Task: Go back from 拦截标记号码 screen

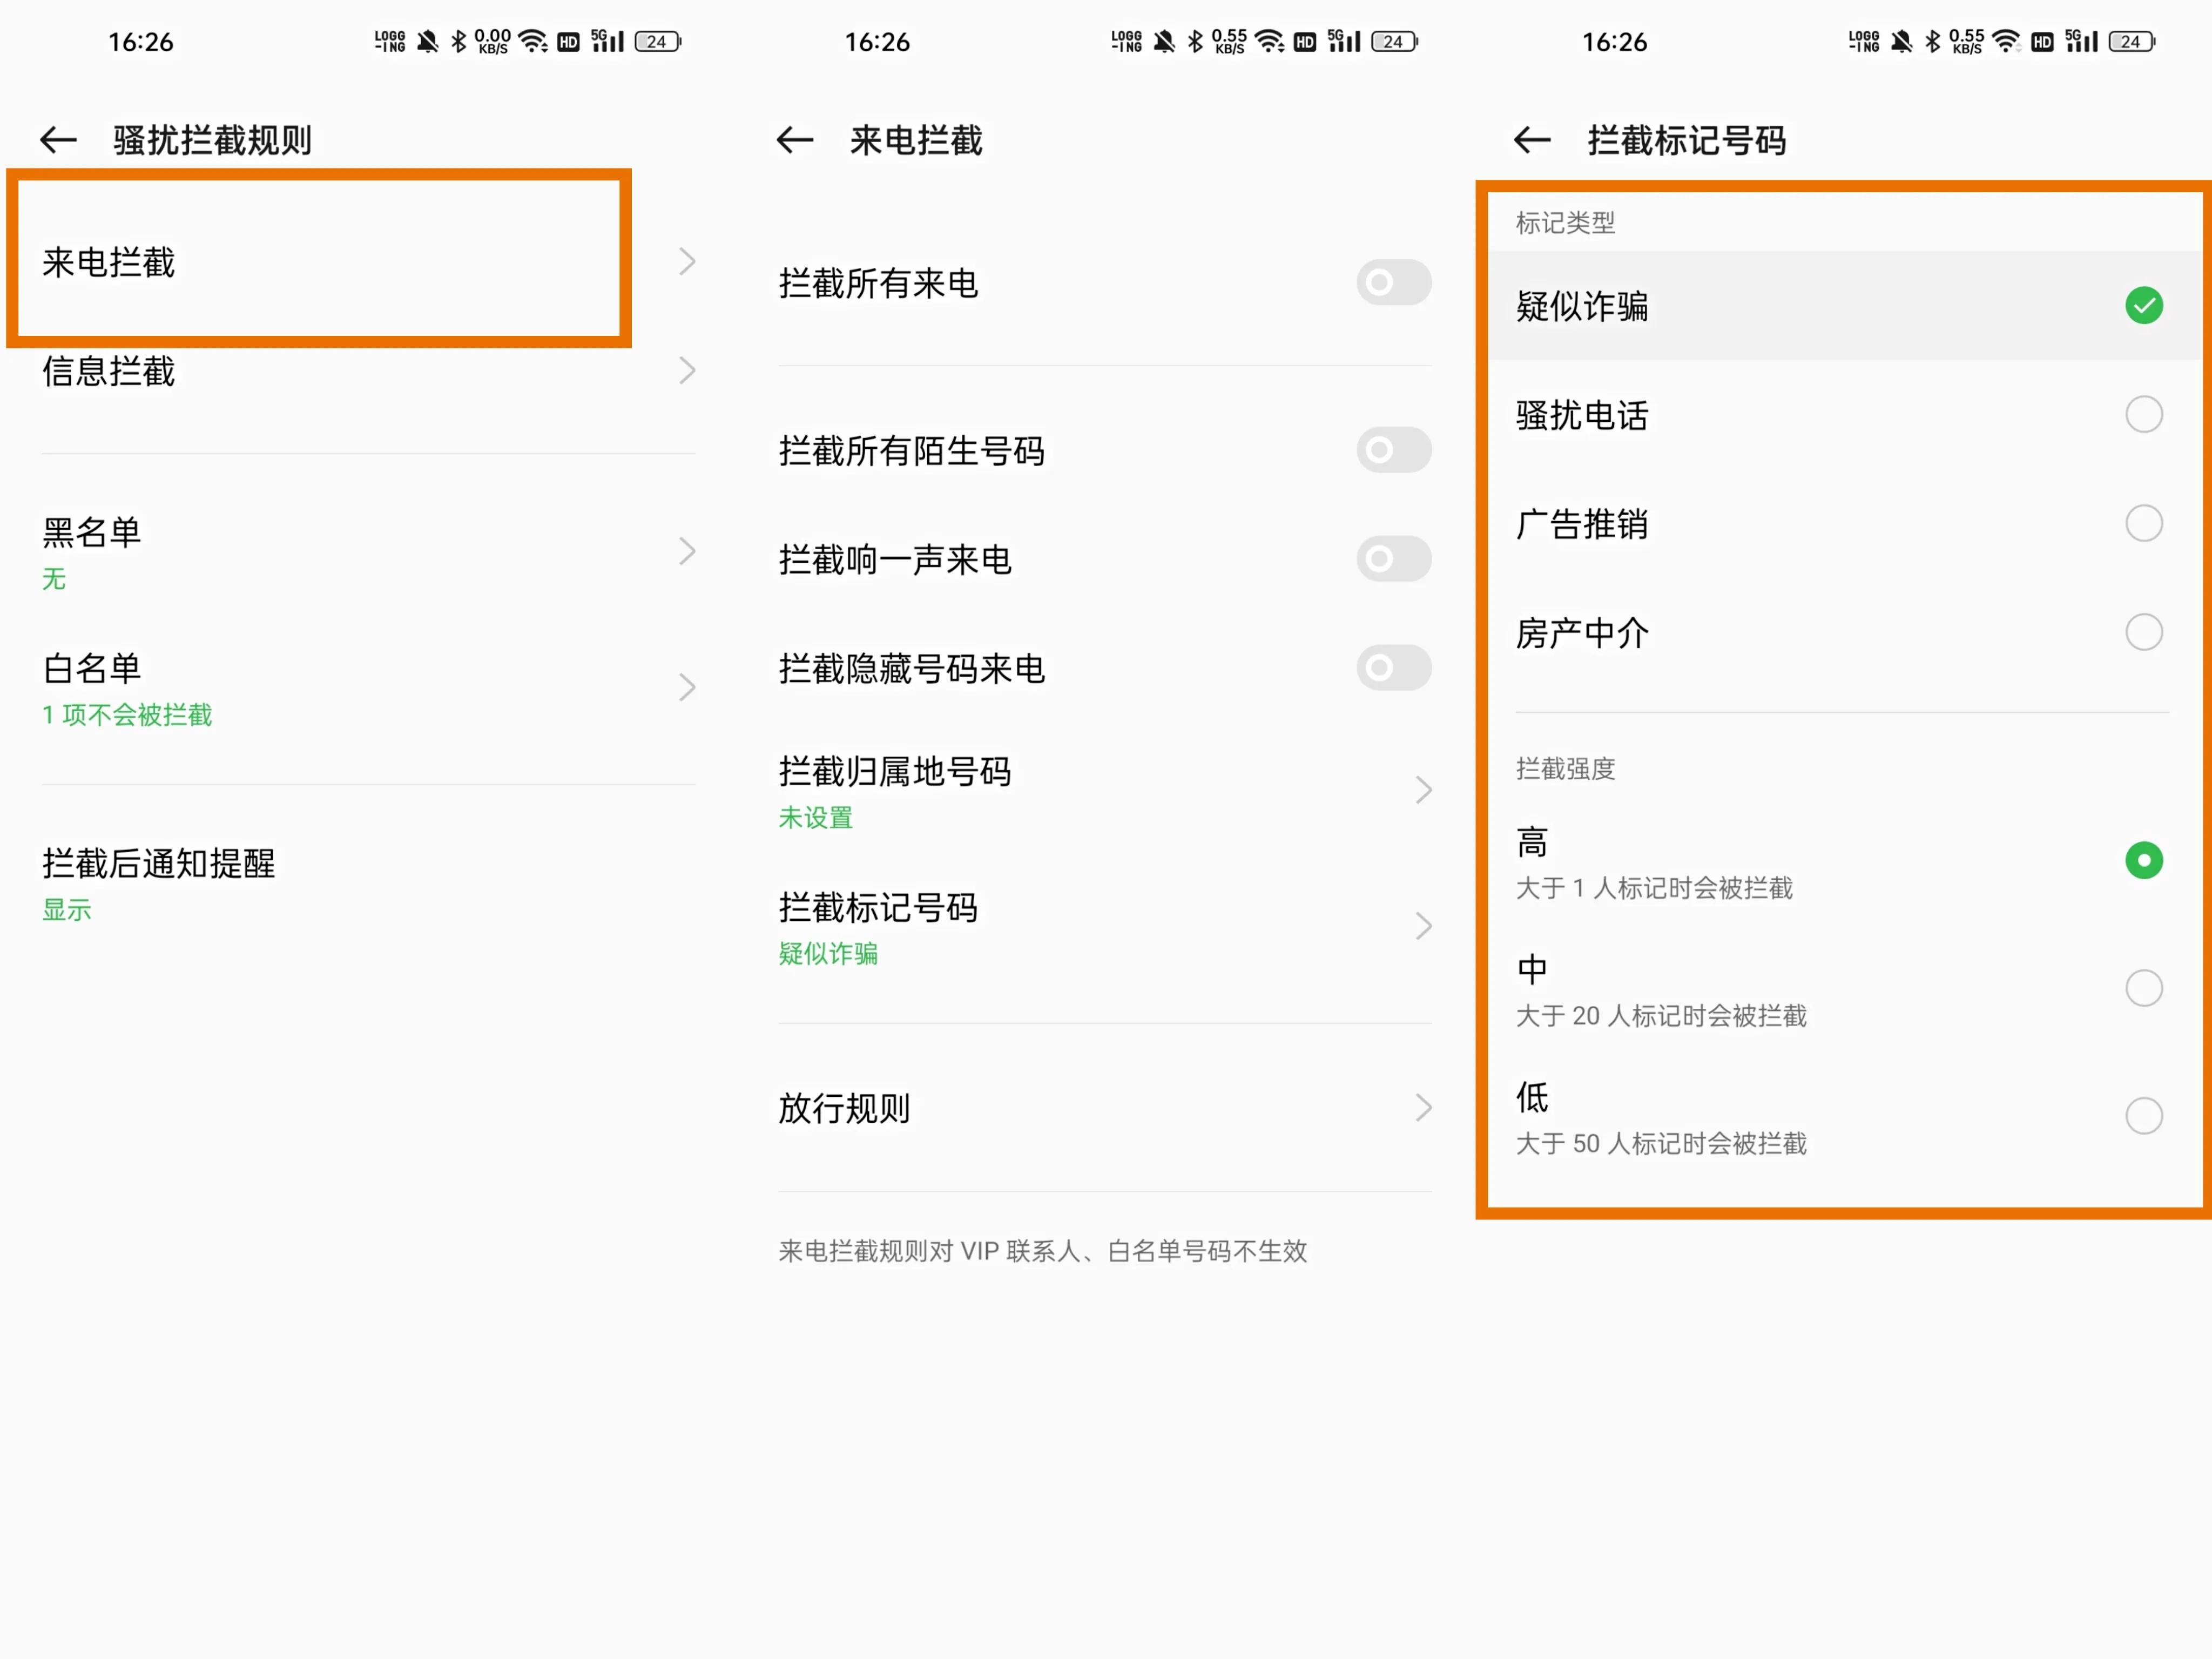Action: pos(1532,140)
